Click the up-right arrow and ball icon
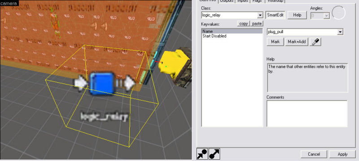 (x=215, y=154)
